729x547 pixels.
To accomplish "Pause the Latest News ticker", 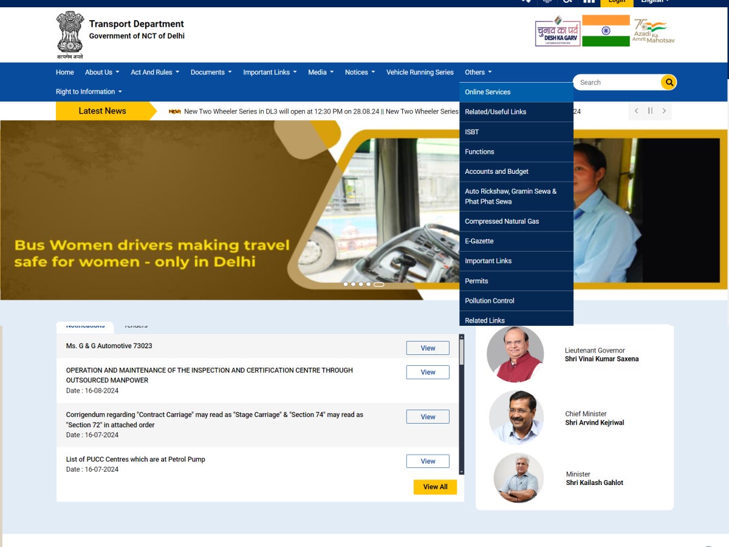I will coord(650,111).
